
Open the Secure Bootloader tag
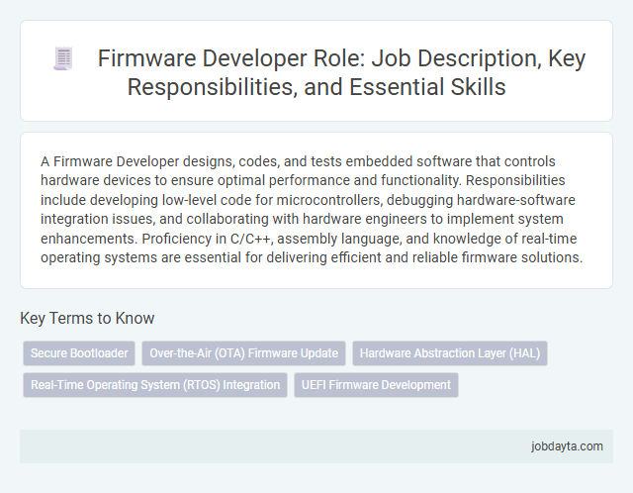tap(79, 353)
